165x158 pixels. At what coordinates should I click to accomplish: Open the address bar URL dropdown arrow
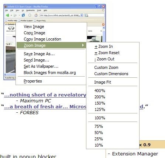82,15
